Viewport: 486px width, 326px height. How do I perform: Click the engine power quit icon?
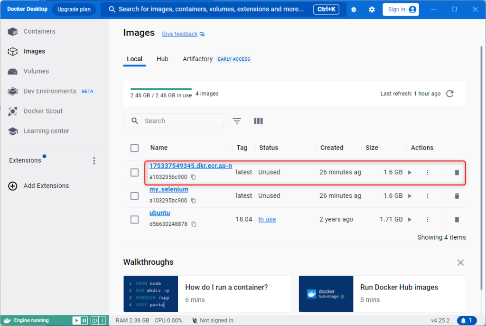[94, 320]
